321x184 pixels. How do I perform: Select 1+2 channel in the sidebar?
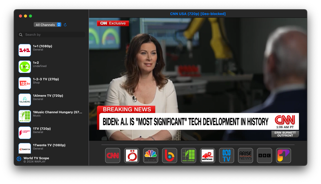[51, 67]
